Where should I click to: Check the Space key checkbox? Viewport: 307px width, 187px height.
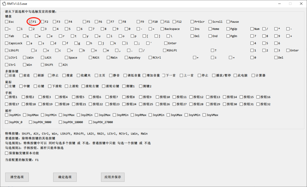point(67,58)
